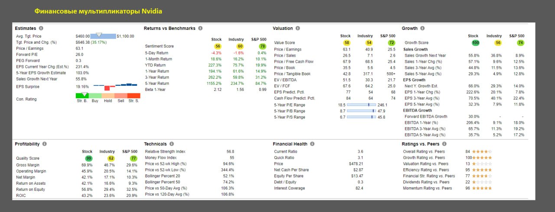This screenshot has width=555, height=212.
Task: Click the Growth Rating vs. Peers stars
Action: click(x=482, y=158)
